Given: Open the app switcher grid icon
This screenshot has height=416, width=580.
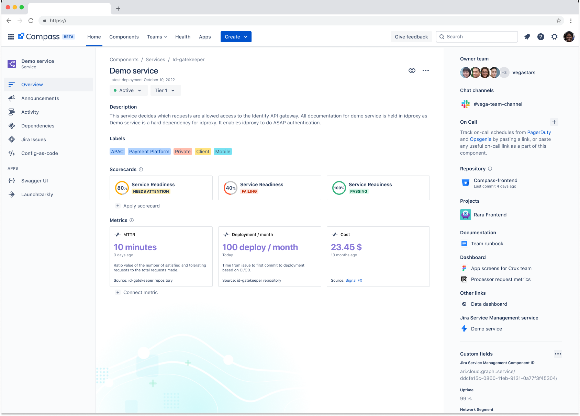Looking at the screenshot, I should coord(11,37).
